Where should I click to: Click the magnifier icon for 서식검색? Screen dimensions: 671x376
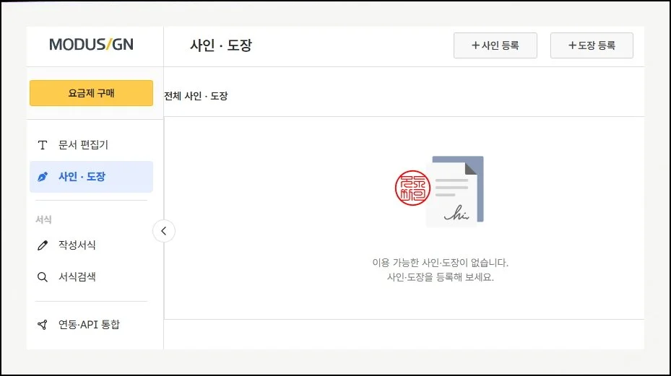coord(43,277)
